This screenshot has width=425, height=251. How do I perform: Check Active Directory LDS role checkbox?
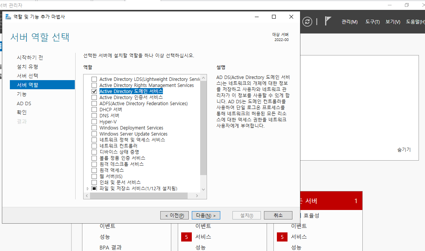tap(94, 79)
